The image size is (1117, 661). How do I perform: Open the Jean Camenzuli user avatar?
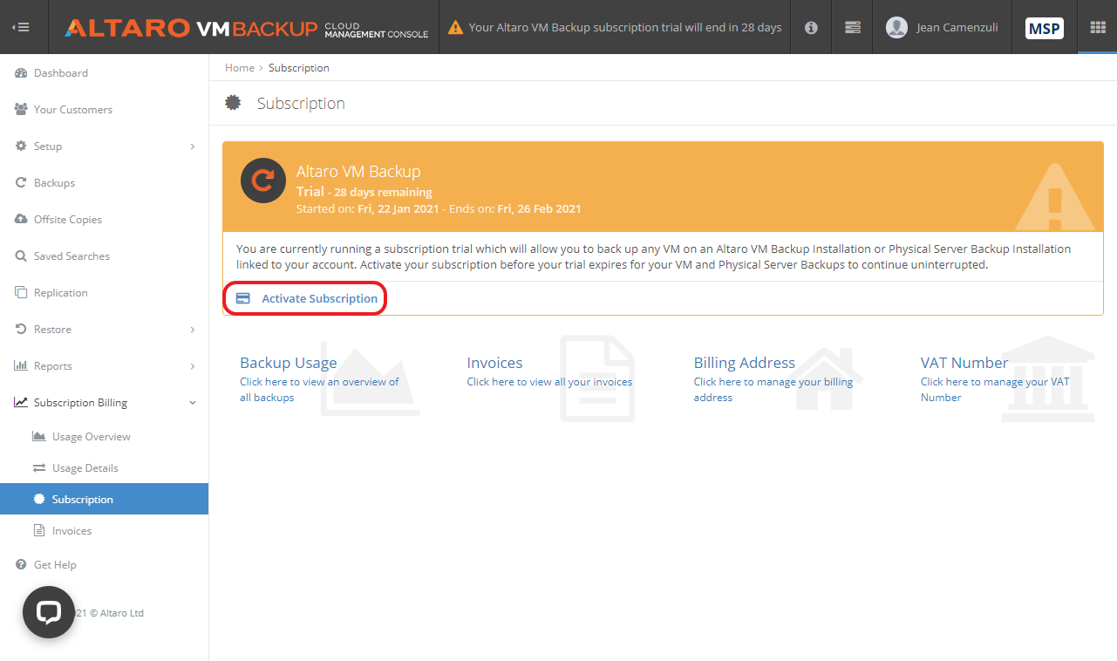point(896,27)
